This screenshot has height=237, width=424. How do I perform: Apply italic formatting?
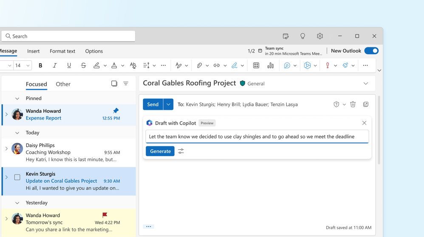[55, 65]
